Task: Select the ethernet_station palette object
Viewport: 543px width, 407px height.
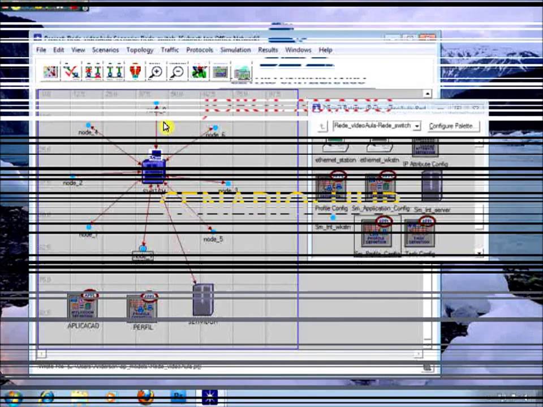Action: pyautogui.click(x=335, y=150)
